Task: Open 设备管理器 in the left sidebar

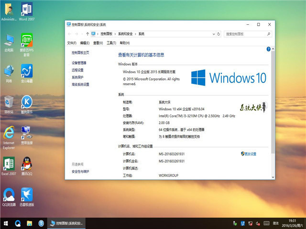Action: pos(79,63)
